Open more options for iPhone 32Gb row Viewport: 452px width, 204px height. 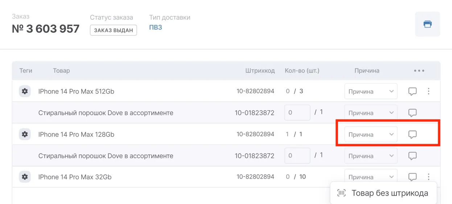click(x=428, y=177)
